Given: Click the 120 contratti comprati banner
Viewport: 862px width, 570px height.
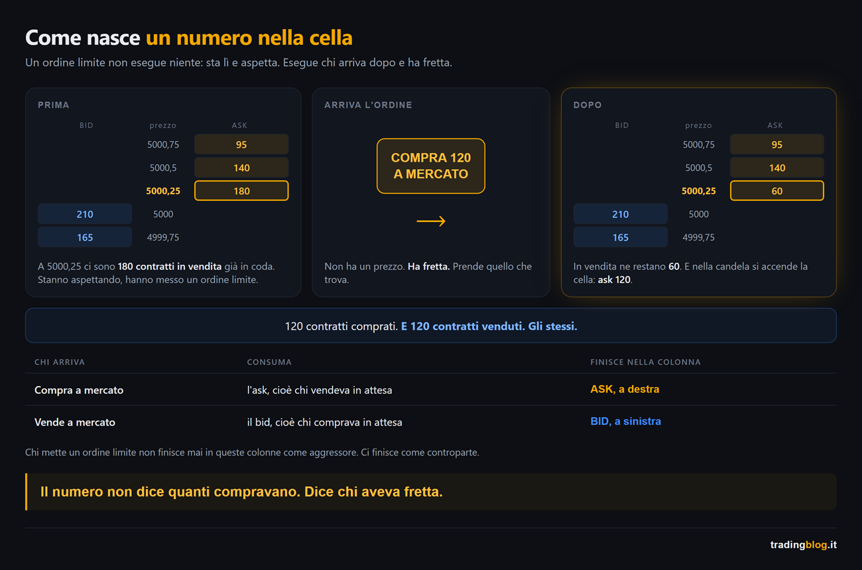Looking at the screenshot, I should pos(431,325).
